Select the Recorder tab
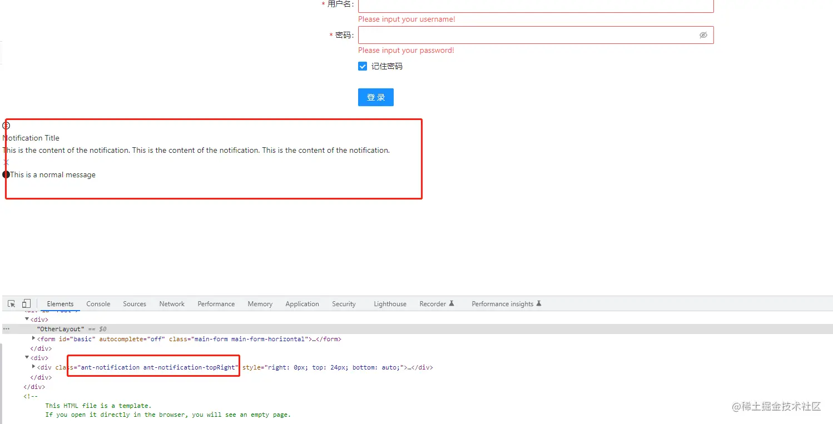The height and width of the screenshot is (424, 833). pos(437,304)
